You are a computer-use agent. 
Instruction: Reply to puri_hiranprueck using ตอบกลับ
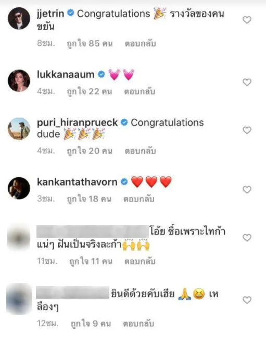[x=140, y=151]
